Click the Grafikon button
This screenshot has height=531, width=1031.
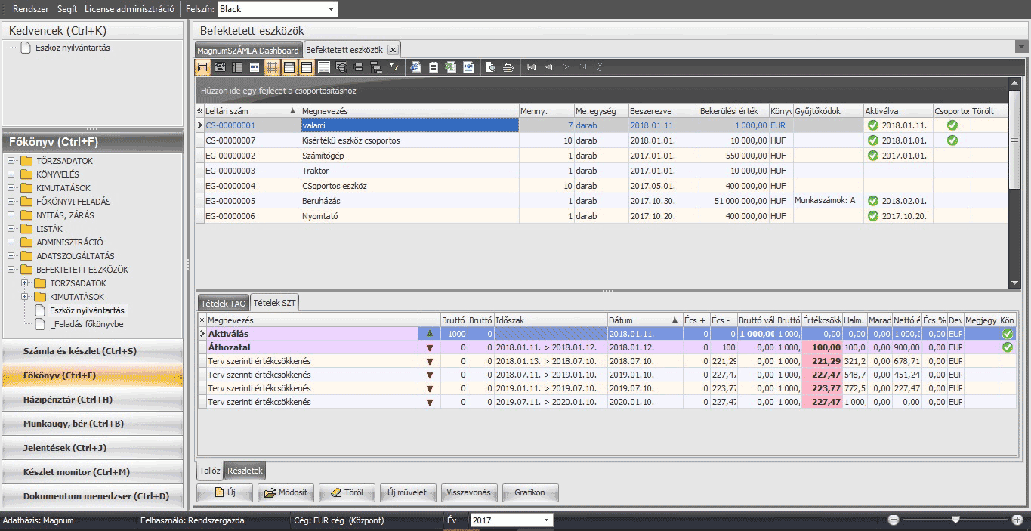coord(529,492)
